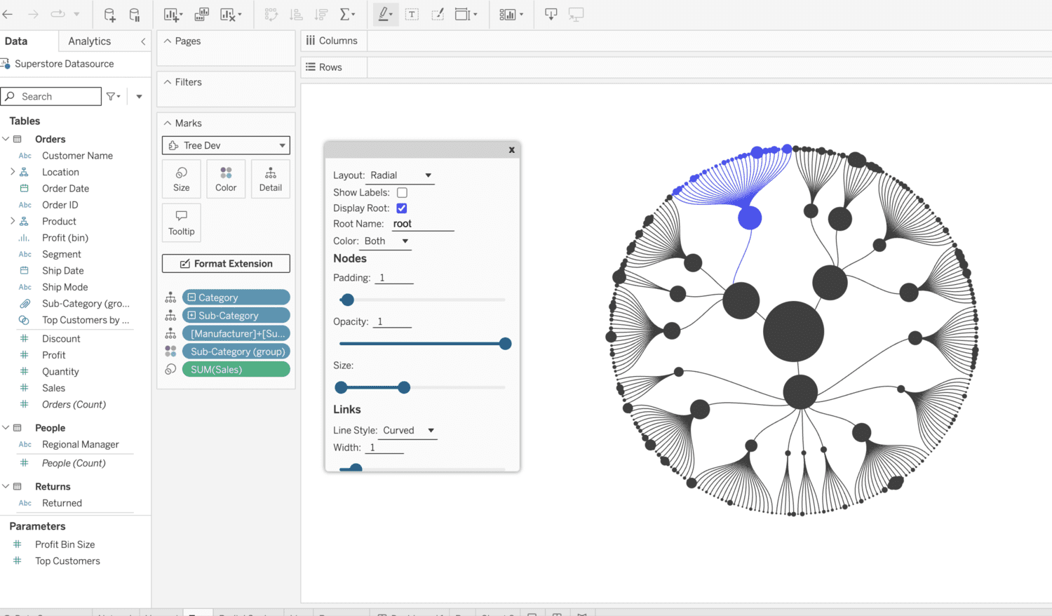Screen dimensions: 1052x616
Task: Open the Totals (Σ) icon in the toolbar
Action: pyautogui.click(x=345, y=14)
